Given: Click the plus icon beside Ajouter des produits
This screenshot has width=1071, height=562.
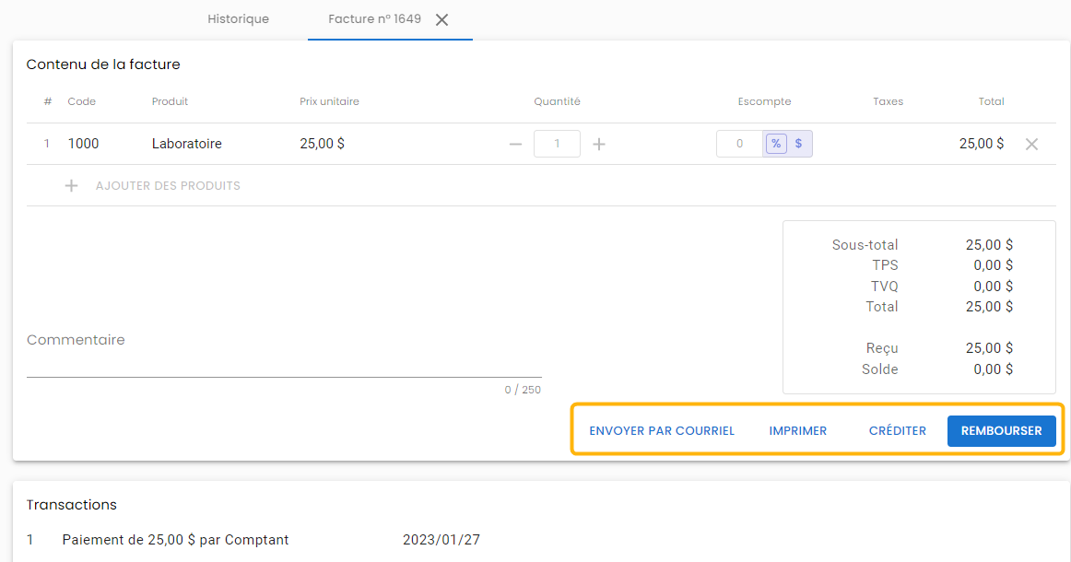Looking at the screenshot, I should point(71,186).
